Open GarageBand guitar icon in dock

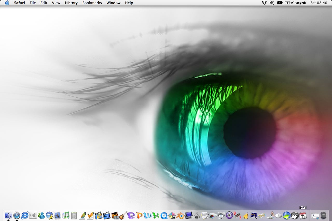123,215
